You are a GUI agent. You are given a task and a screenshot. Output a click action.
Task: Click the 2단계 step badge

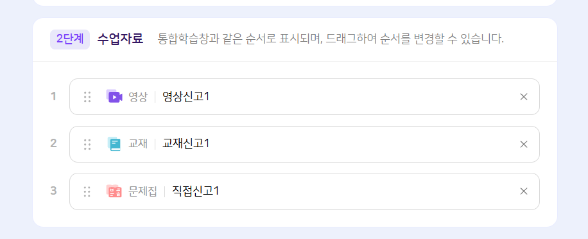coord(70,39)
